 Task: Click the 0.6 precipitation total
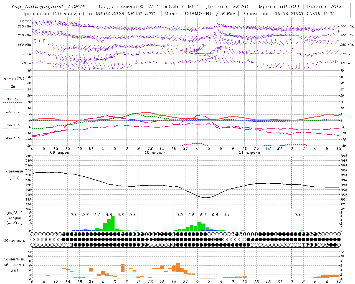coord(121,215)
